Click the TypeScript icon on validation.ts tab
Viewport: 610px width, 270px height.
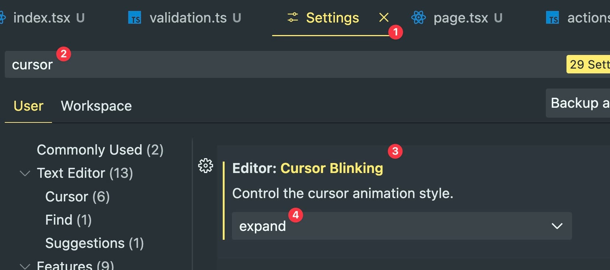pyautogui.click(x=135, y=18)
